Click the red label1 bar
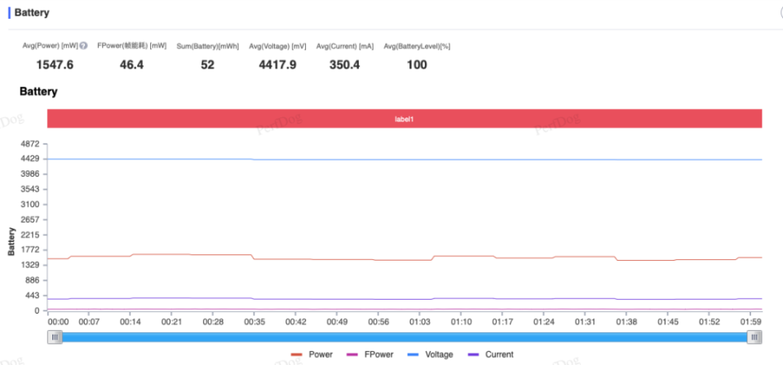The height and width of the screenshot is (365, 783). tap(405, 119)
